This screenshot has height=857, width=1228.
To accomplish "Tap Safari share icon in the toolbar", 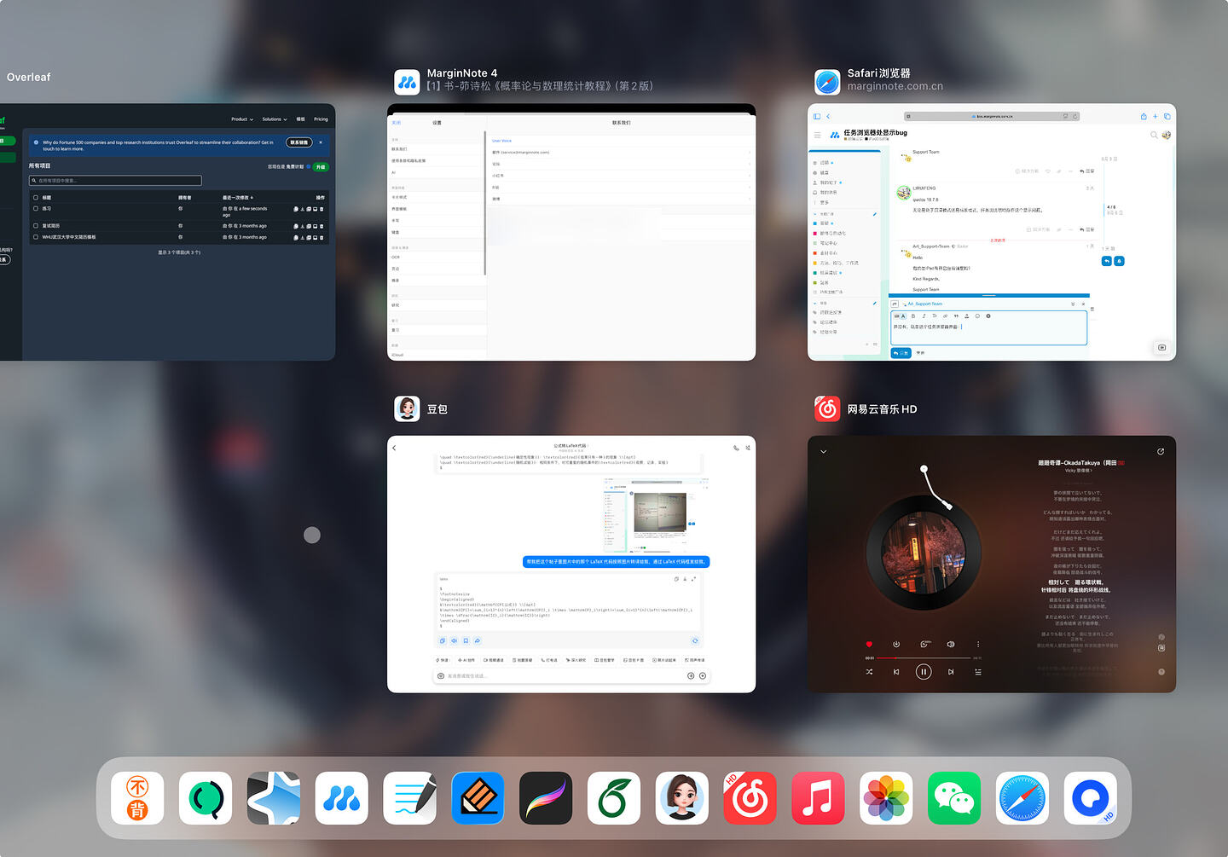I will (1144, 116).
